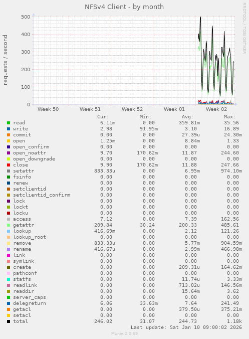Click the locku legend label

(x=21, y=213)
